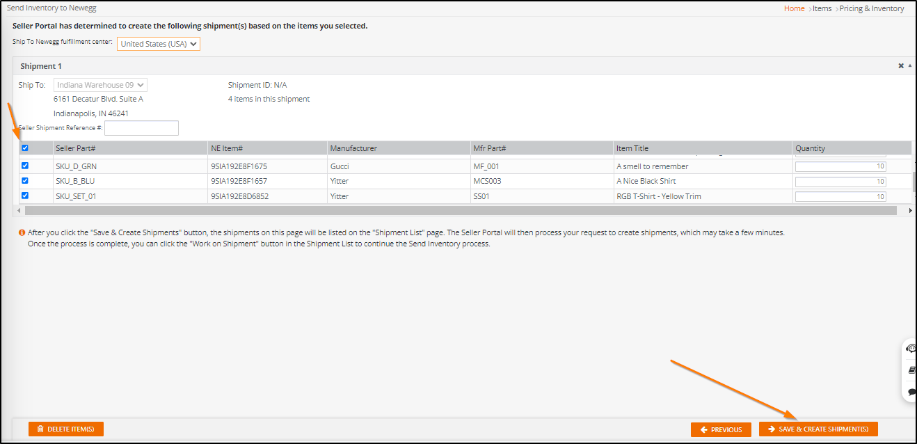Click the 'Send Inventory to Newegg' heading

pos(50,7)
